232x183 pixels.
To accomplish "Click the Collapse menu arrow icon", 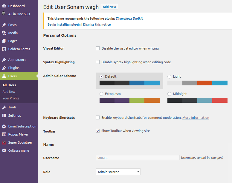I will 4,150.
